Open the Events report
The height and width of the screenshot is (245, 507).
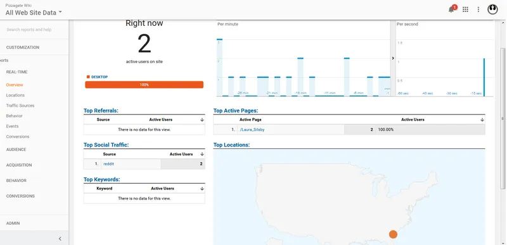(12, 126)
